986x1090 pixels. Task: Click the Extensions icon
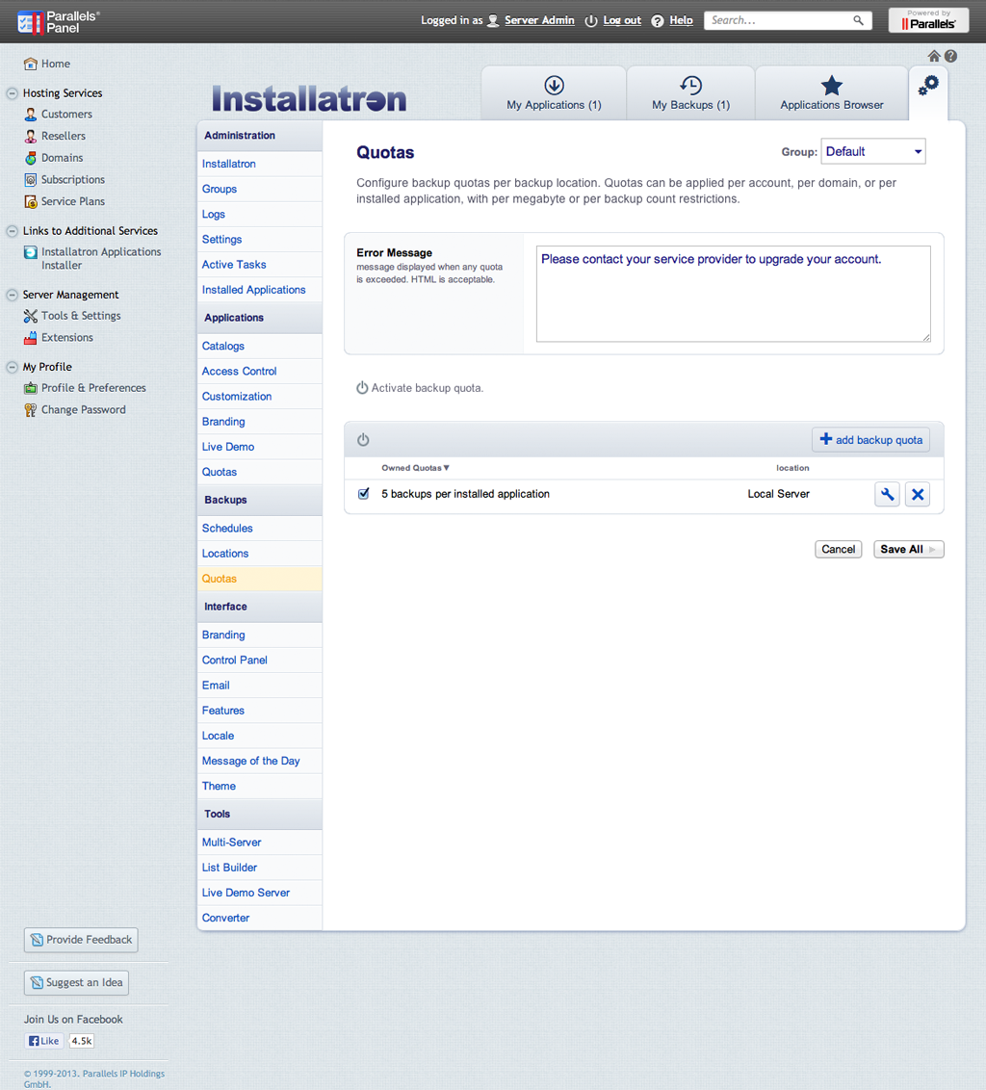pyautogui.click(x=31, y=338)
